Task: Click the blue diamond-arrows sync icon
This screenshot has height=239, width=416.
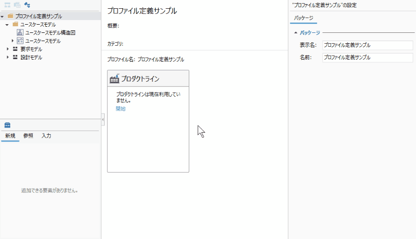Action: (x=27, y=5)
